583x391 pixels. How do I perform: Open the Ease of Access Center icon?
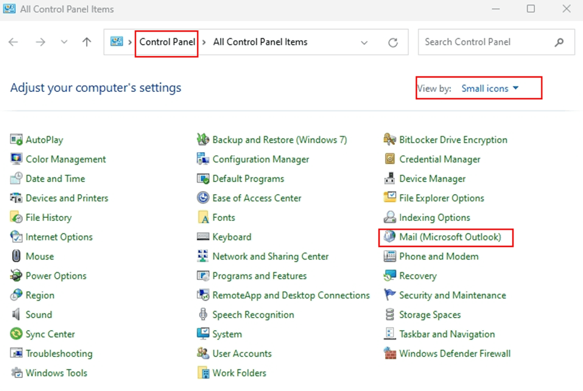click(203, 198)
